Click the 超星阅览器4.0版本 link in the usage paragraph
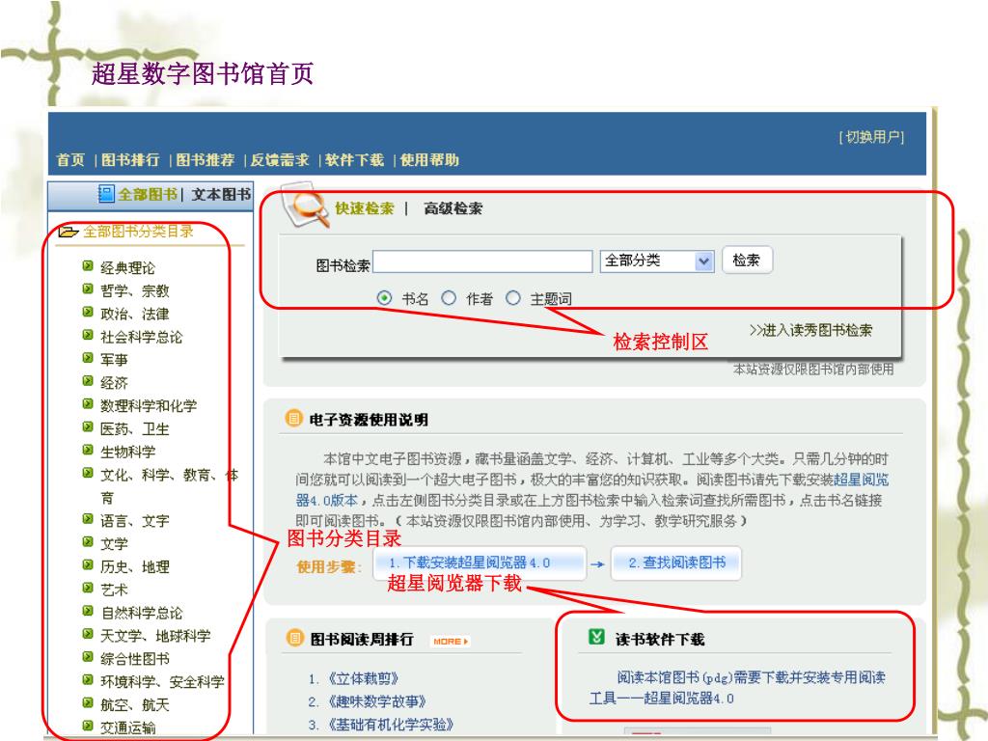The image size is (988, 741). (861, 480)
